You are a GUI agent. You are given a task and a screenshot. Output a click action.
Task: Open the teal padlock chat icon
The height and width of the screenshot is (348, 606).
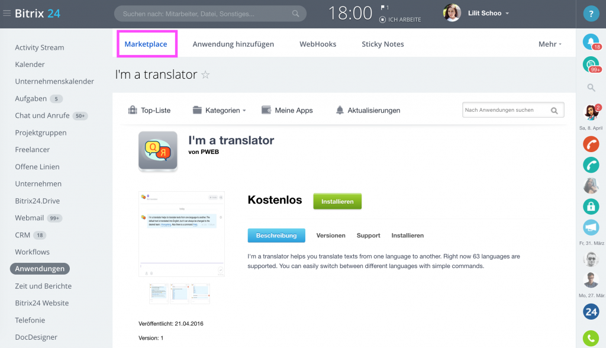pyautogui.click(x=591, y=207)
